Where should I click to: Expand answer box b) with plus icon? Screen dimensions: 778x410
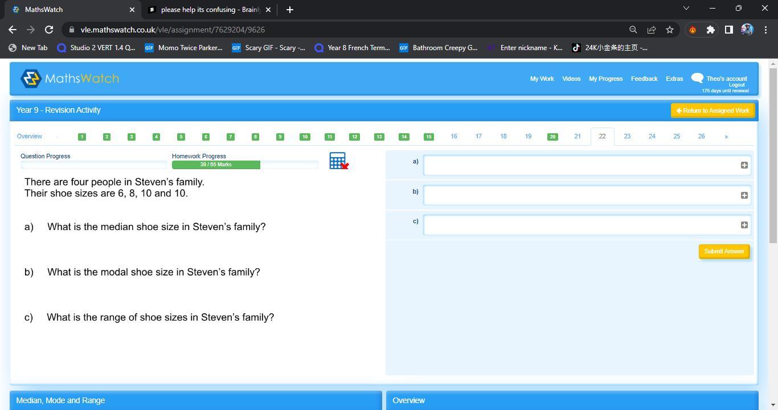744,195
